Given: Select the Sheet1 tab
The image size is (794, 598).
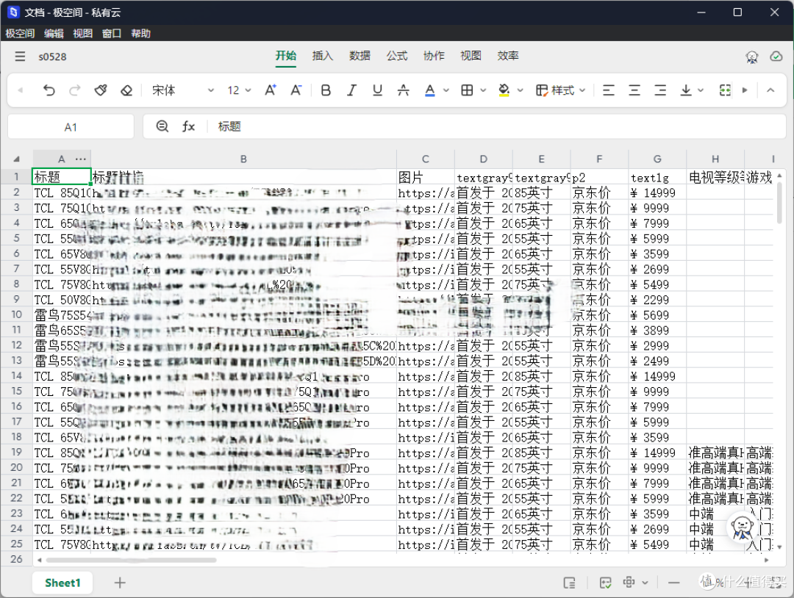Looking at the screenshot, I should coord(62,583).
